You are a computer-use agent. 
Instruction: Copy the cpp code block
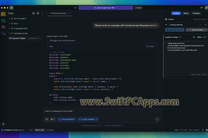[x=150, y=46]
